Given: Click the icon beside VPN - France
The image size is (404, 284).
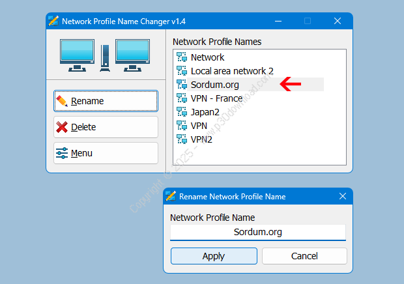Looking at the screenshot, I should point(182,98).
